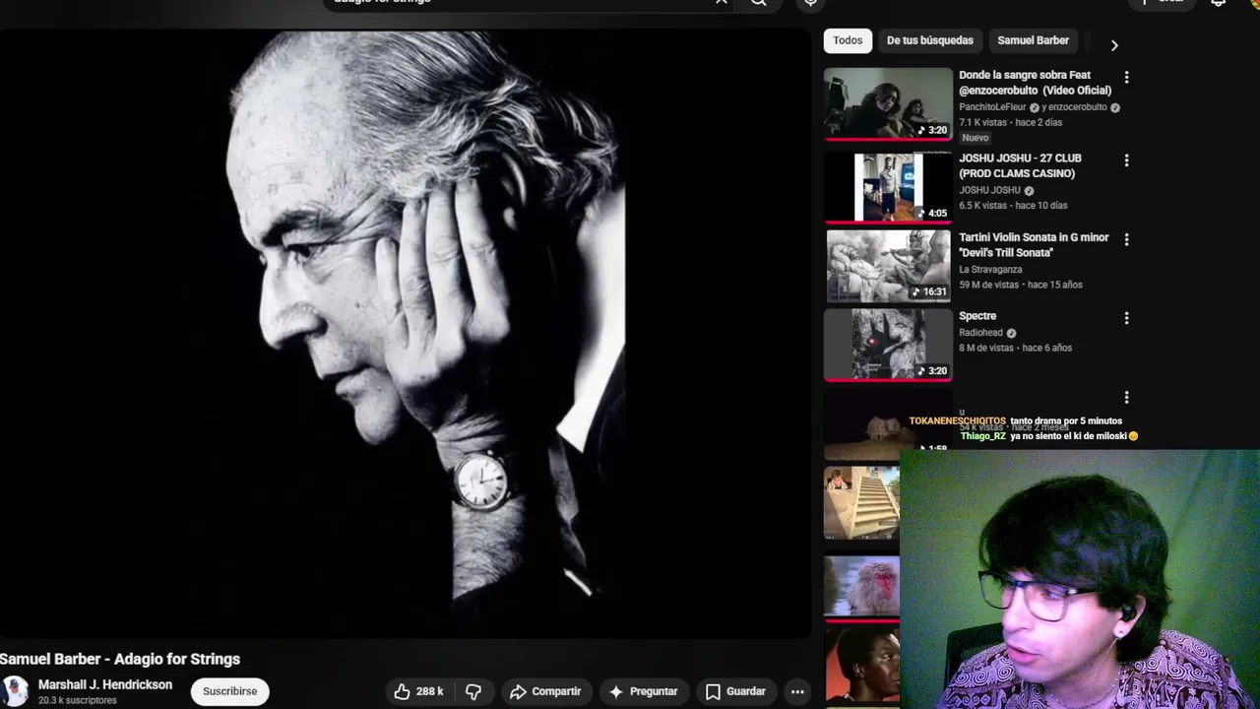This screenshot has height=709, width=1260.
Task: Click the 6.5 K vistas - hace 10 días text
Action: click(1013, 206)
